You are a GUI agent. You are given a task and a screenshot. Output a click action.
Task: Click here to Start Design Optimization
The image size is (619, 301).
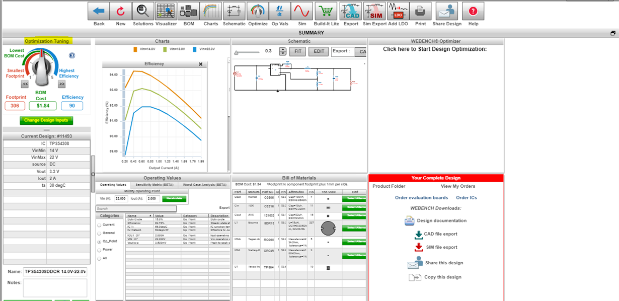tap(435, 49)
